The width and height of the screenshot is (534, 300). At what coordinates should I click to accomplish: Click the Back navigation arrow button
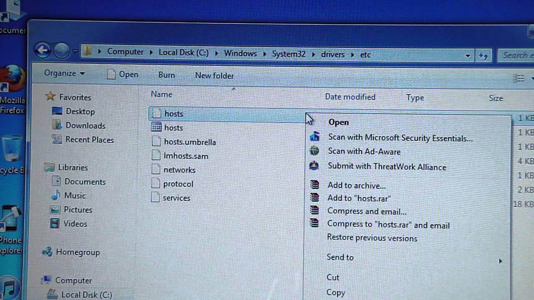43,50
